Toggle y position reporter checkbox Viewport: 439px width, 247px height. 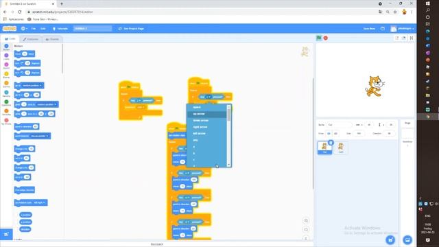pyautogui.click(x=16, y=222)
